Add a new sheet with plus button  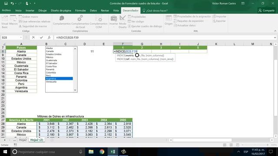(52, 140)
